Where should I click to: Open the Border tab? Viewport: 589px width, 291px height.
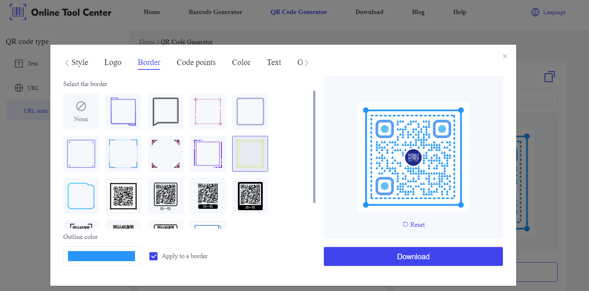(149, 62)
